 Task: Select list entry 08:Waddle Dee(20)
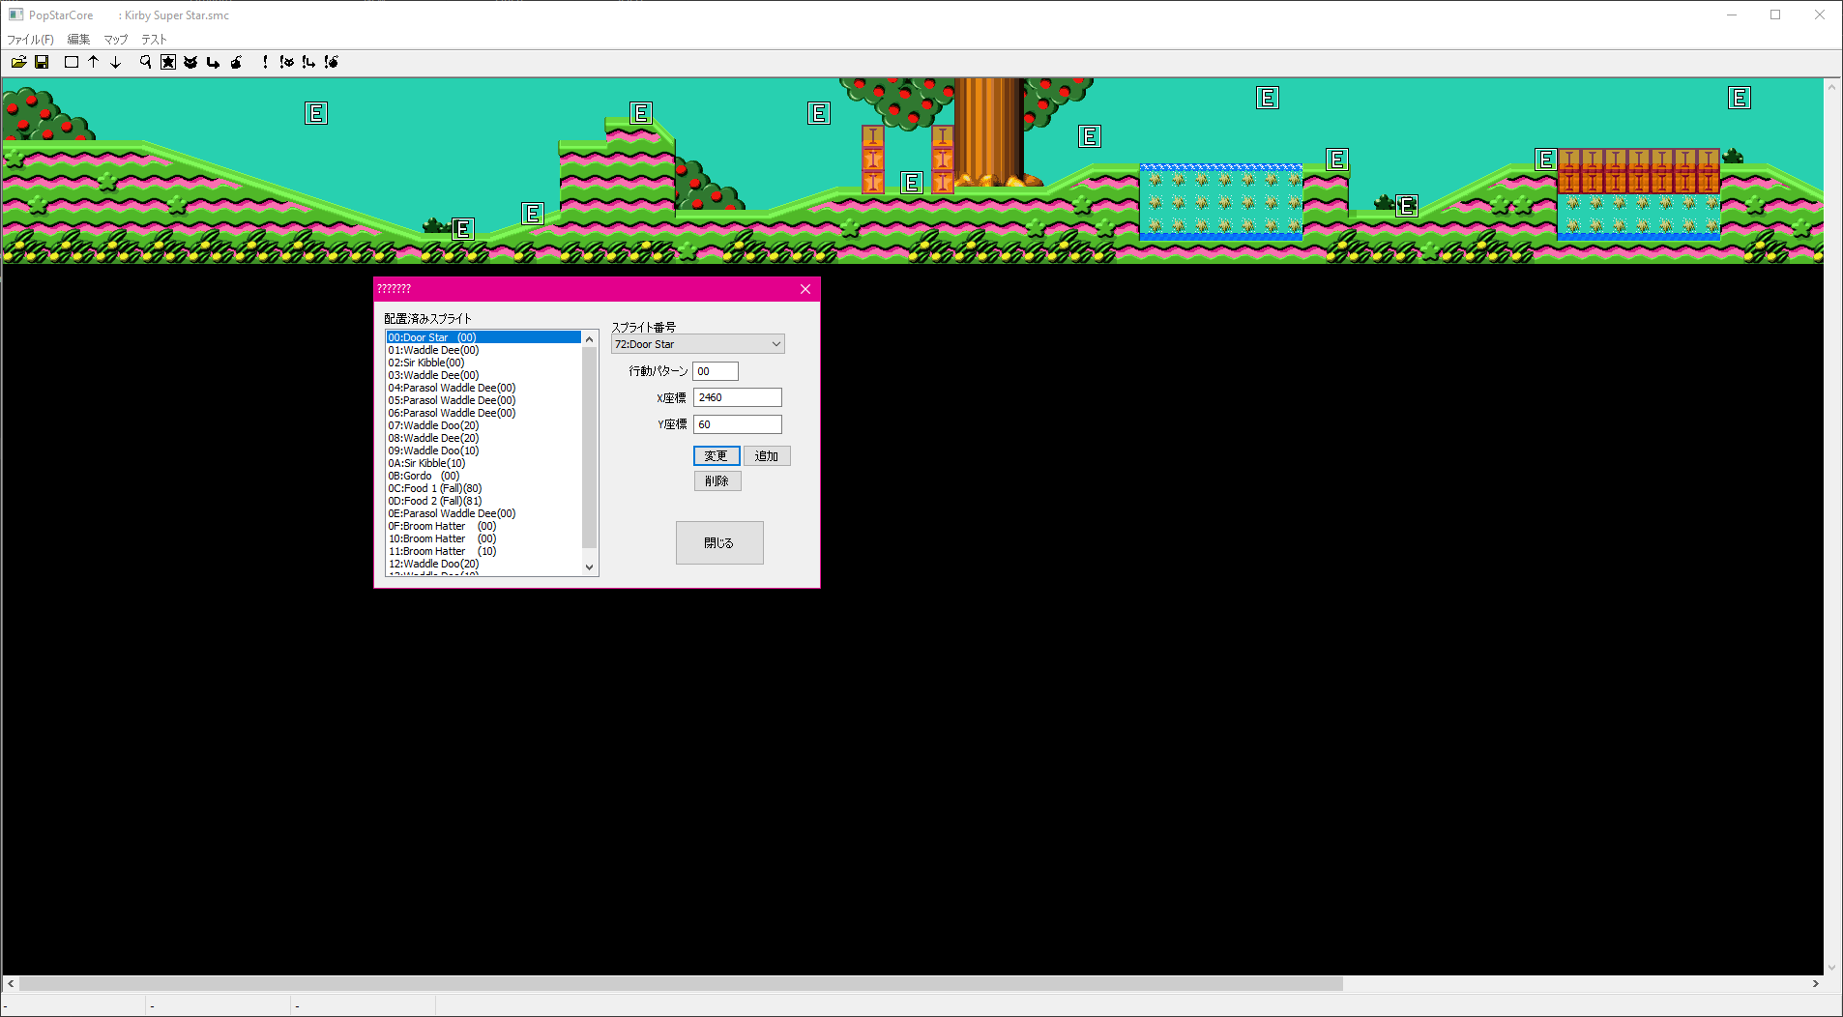click(x=483, y=438)
